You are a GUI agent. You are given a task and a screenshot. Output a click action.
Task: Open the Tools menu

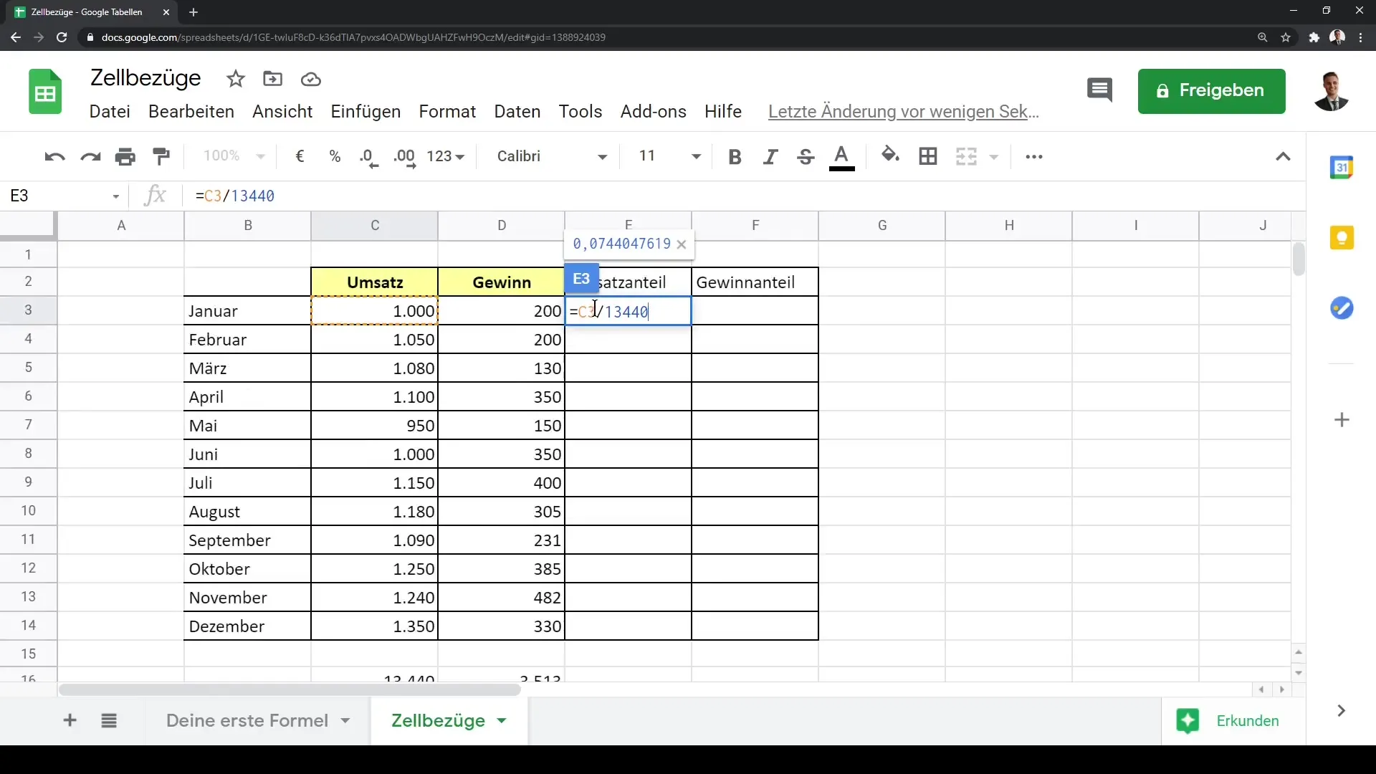tap(580, 112)
